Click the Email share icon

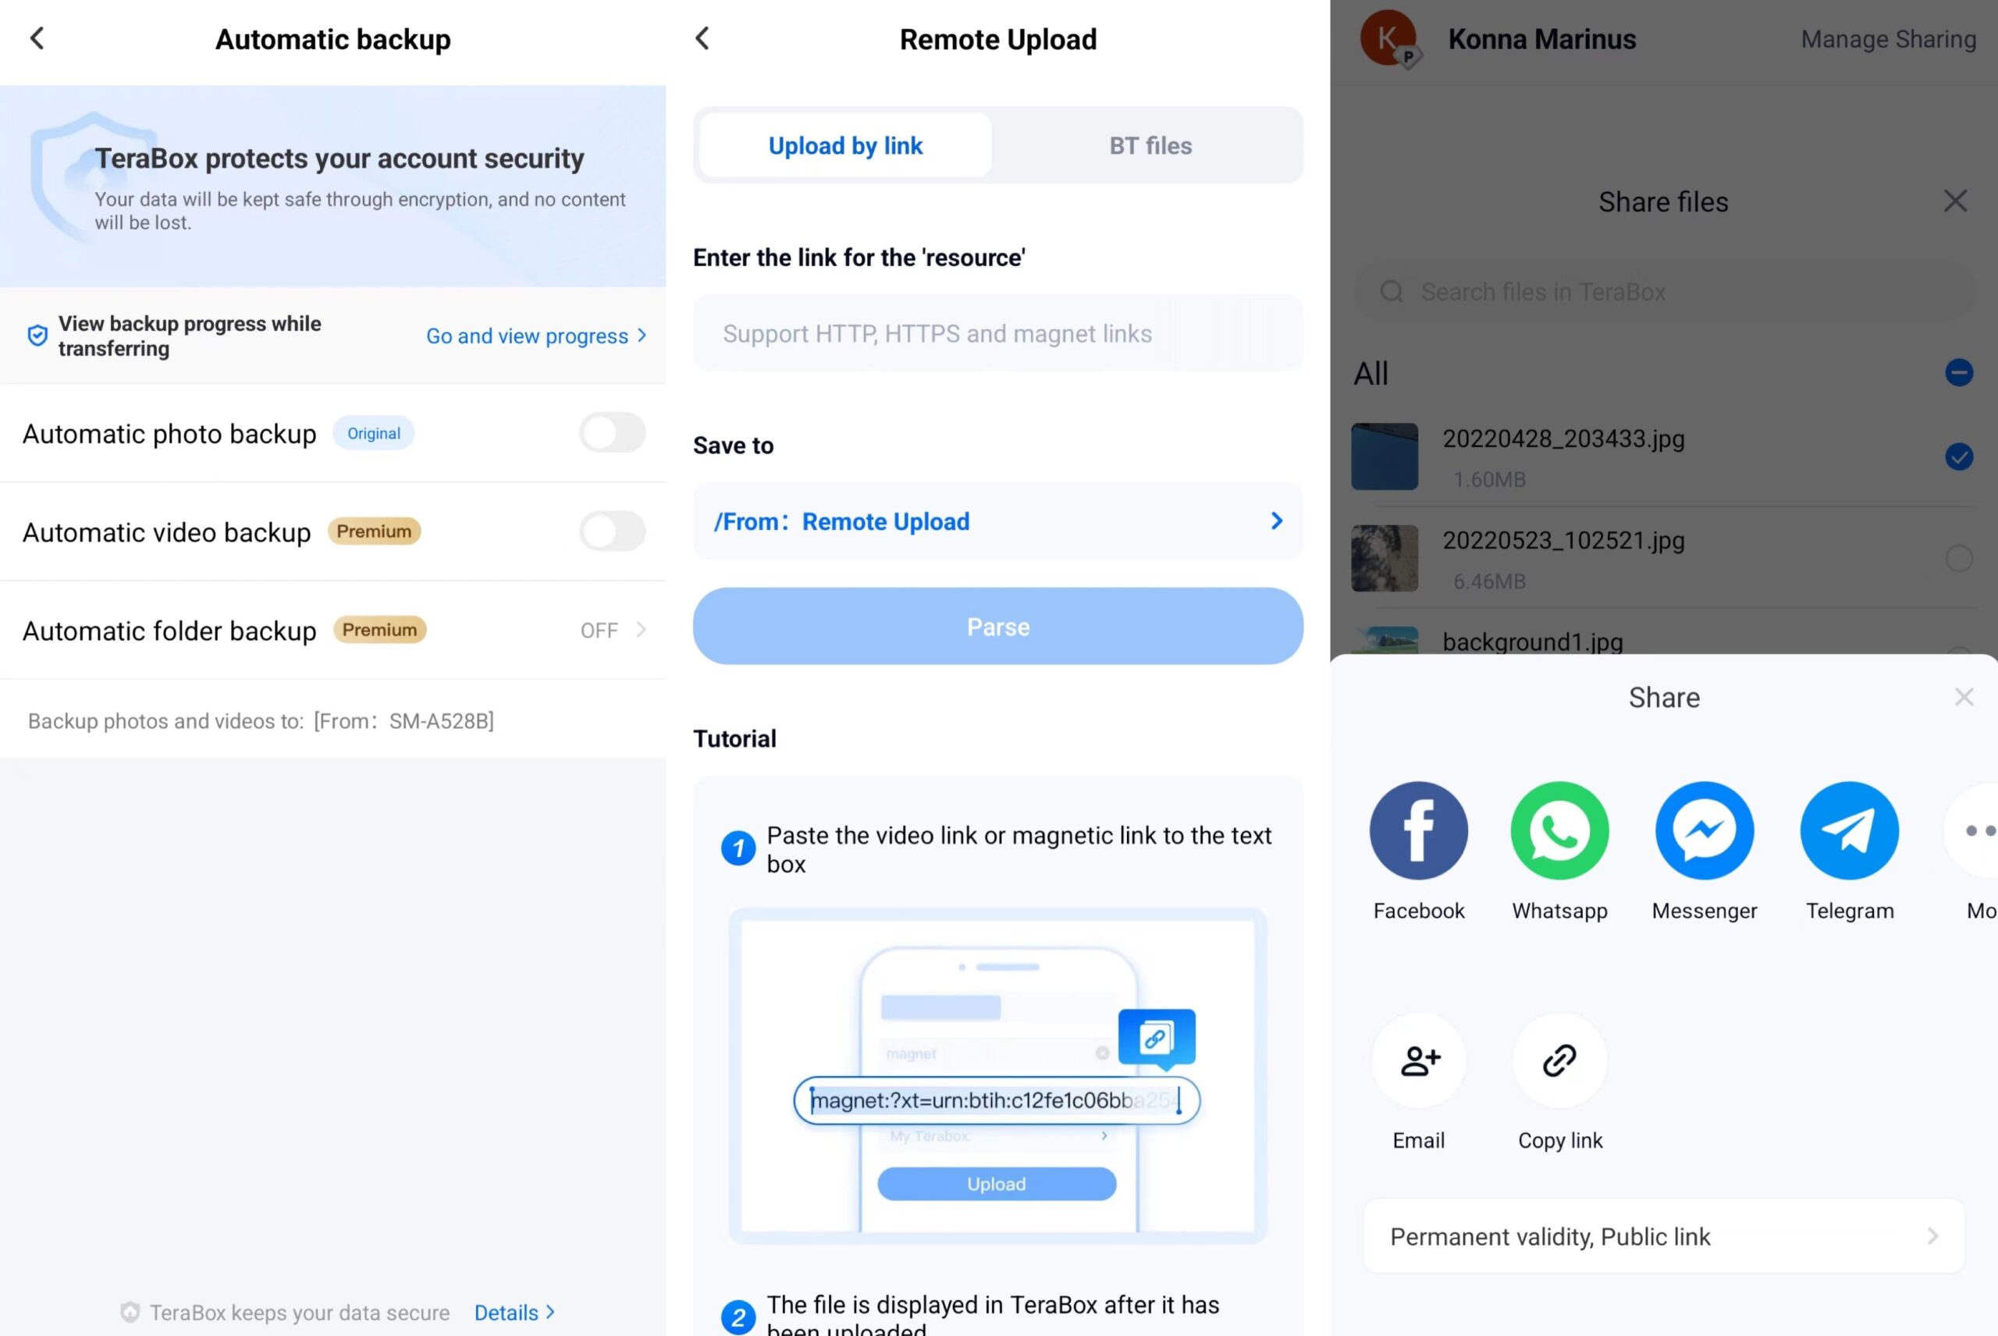tap(1418, 1061)
